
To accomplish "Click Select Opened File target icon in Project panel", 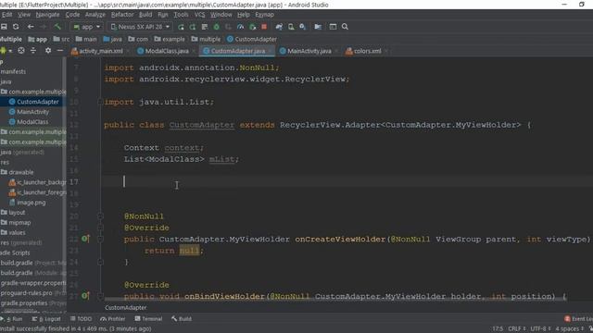I will click(21, 50).
